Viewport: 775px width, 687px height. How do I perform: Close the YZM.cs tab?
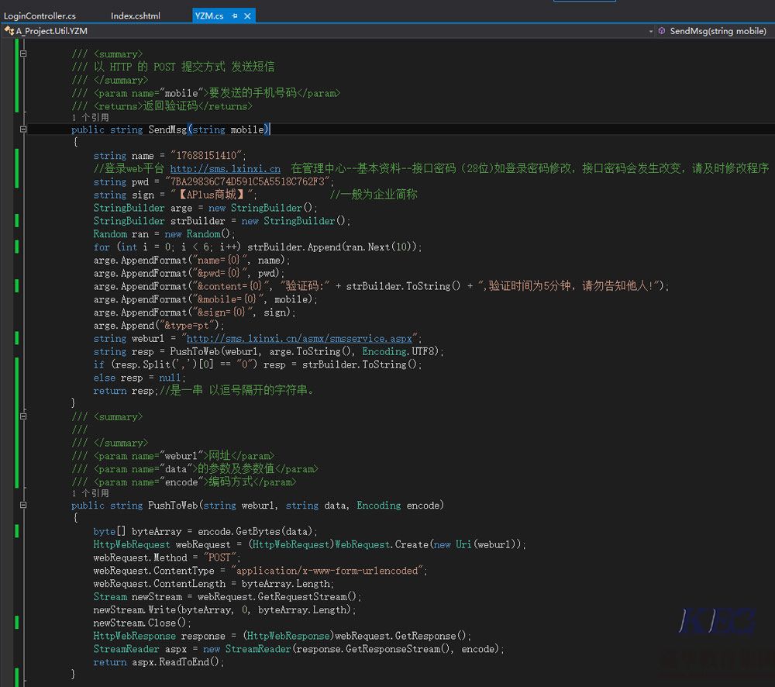tap(247, 16)
